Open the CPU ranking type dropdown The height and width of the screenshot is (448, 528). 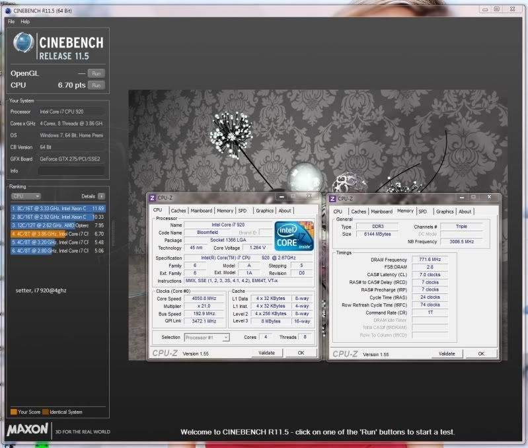point(26,196)
